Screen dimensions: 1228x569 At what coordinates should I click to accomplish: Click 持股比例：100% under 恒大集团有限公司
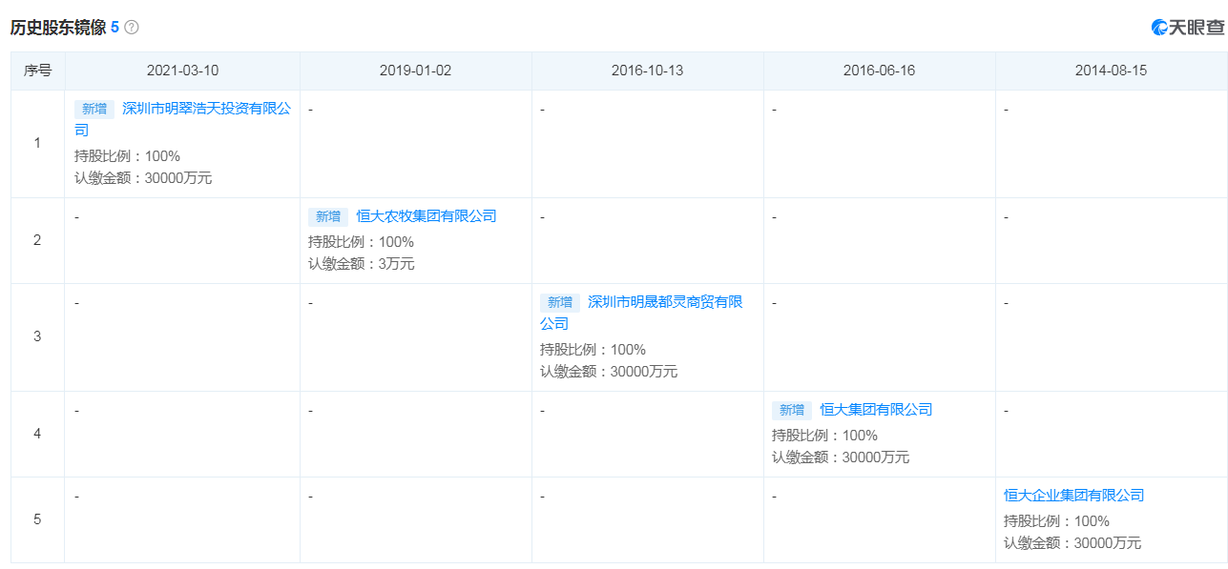(x=824, y=436)
